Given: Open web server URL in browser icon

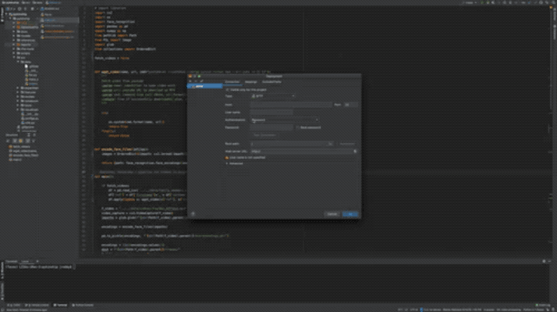Looking at the screenshot, I should (x=355, y=151).
